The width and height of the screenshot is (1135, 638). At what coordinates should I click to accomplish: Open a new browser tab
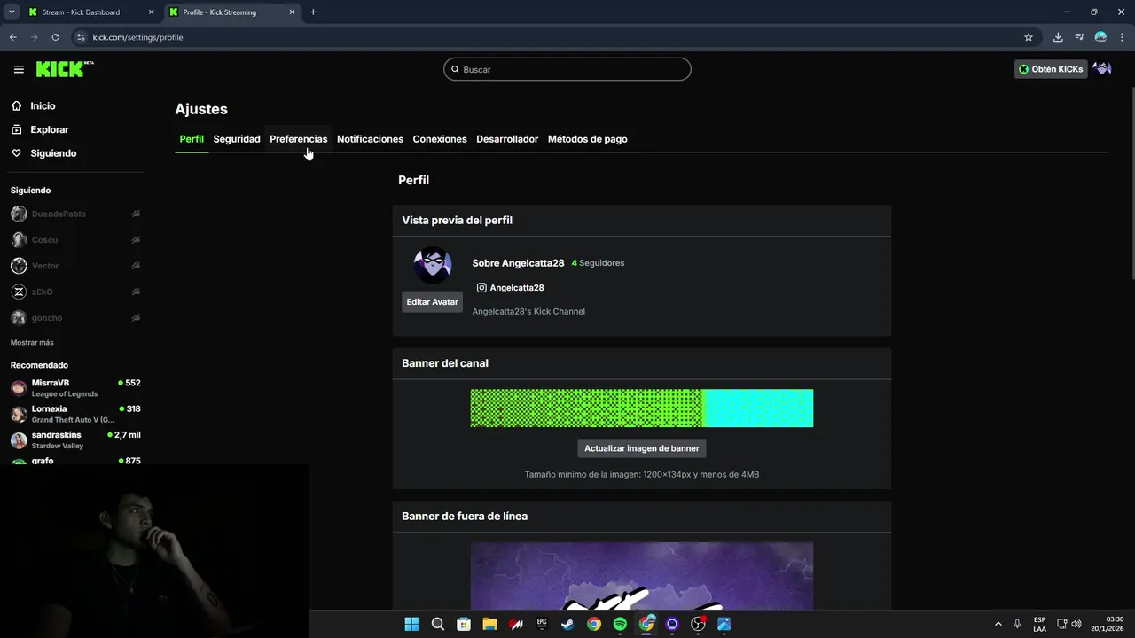click(x=313, y=12)
